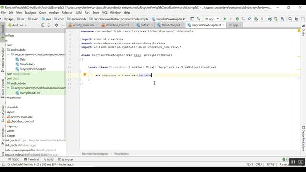Open Project Structure icon in toolbar
This screenshot has width=306, height=172.
coord(296,19)
